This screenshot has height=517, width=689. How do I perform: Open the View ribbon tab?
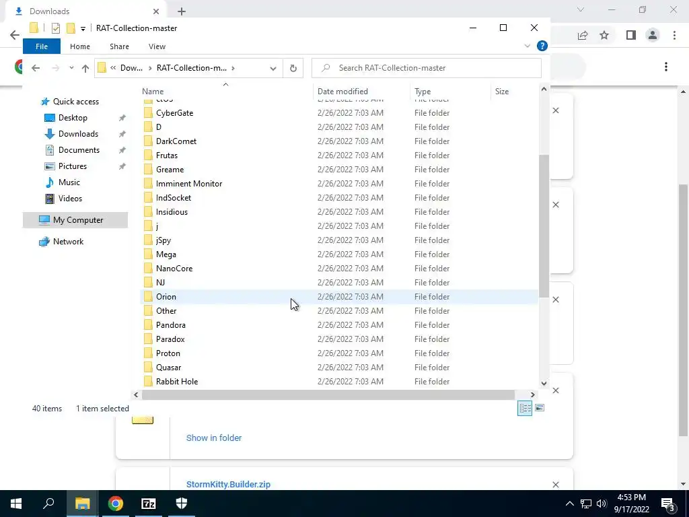[x=157, y=46]
